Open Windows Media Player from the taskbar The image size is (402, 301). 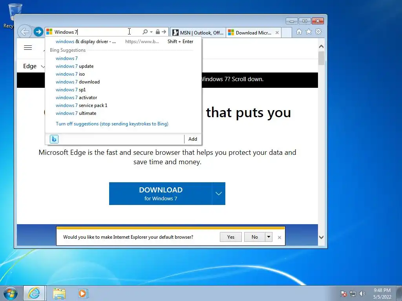[83, 294]
